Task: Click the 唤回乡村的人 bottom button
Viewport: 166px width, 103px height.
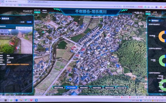Action: [84, 88]
